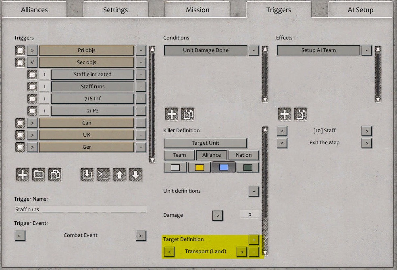The image size is (397, 270).
Task: Open the script console icon below the triggers
Action: 103,174
